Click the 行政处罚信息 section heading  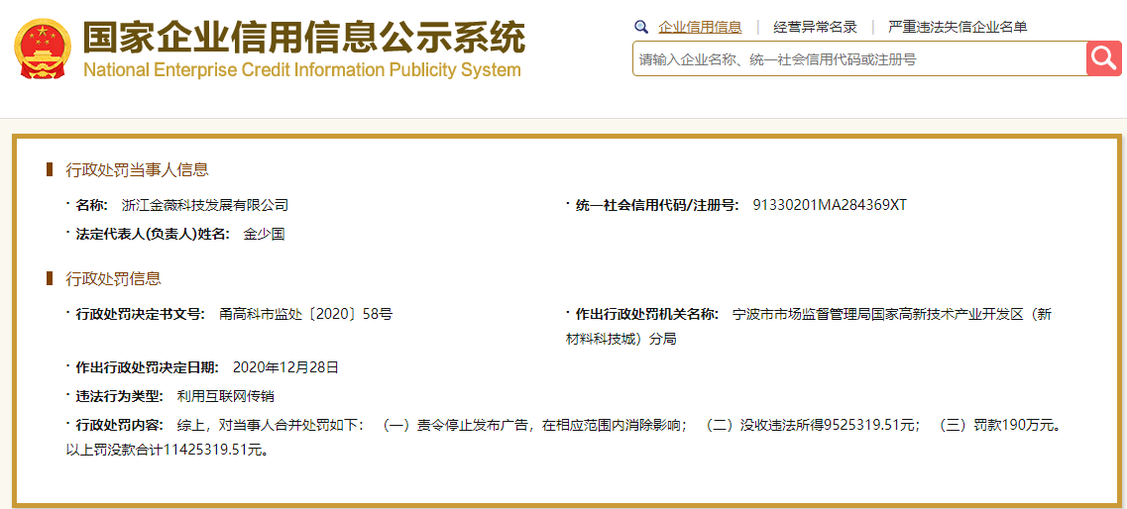pyautogui.click(x=114, y=278)
